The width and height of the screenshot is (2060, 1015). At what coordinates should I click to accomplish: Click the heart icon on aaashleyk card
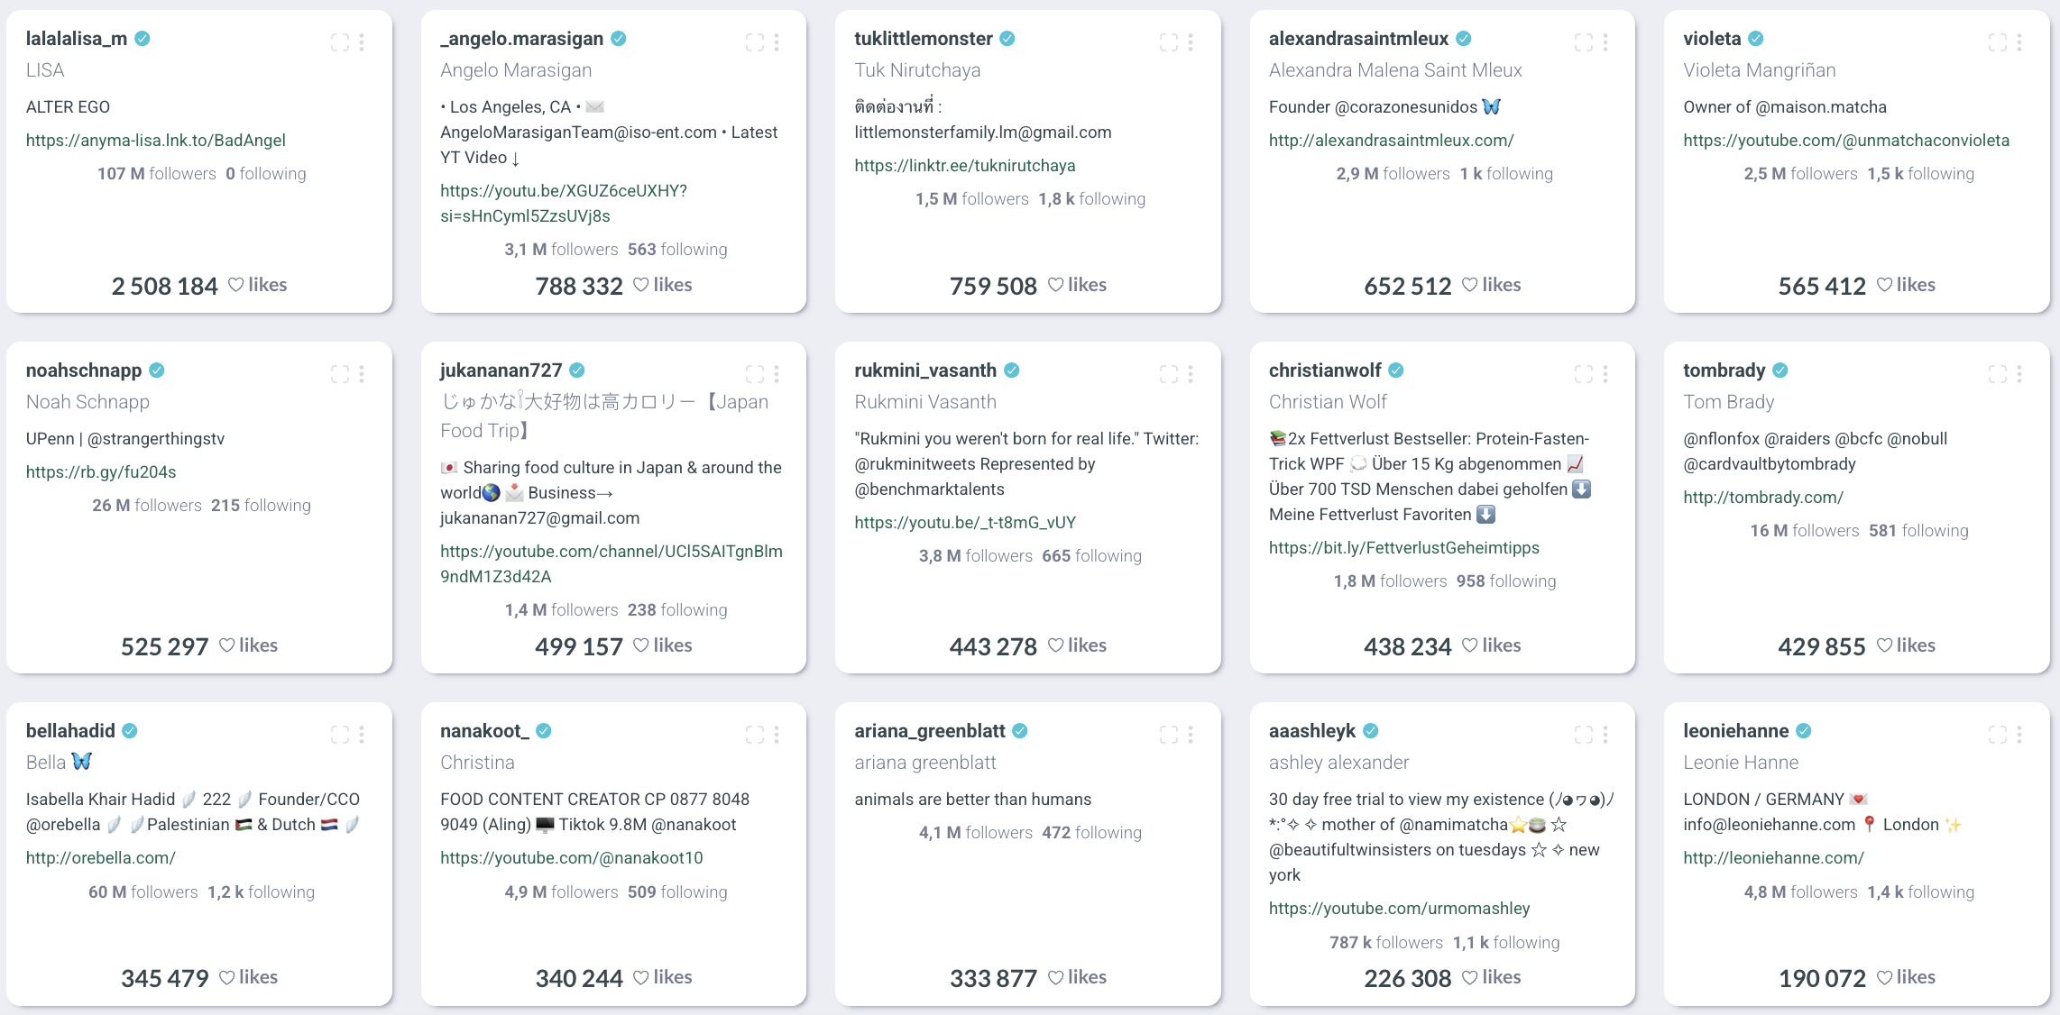click(1469, 977)
